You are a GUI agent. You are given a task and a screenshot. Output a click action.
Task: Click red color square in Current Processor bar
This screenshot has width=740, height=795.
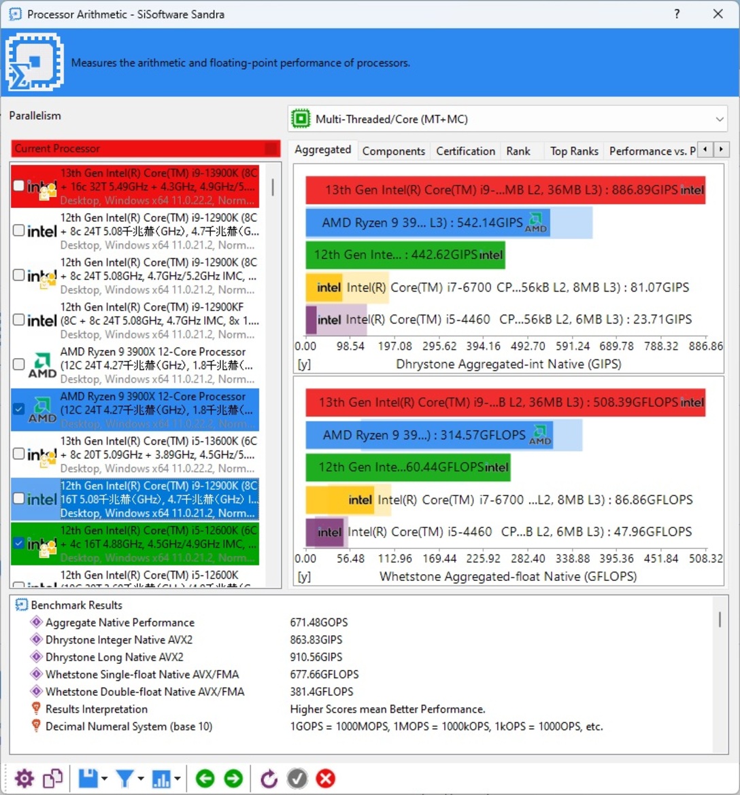tap(271, 149)
